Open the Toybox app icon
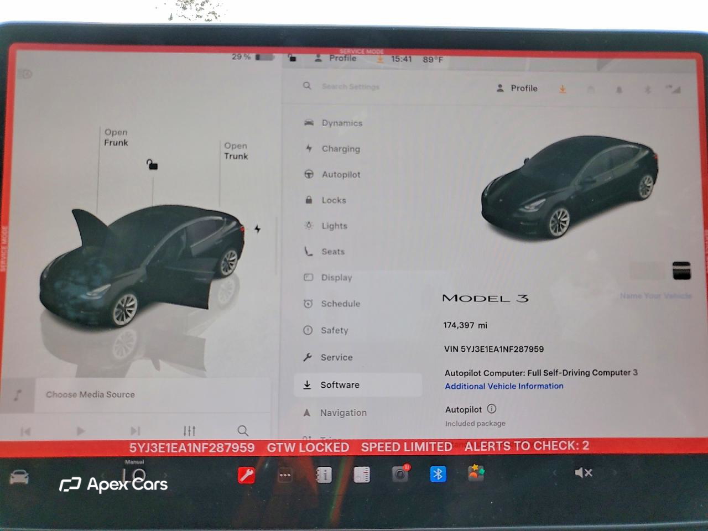Screen dimensions: 708x531 point(476,473)
